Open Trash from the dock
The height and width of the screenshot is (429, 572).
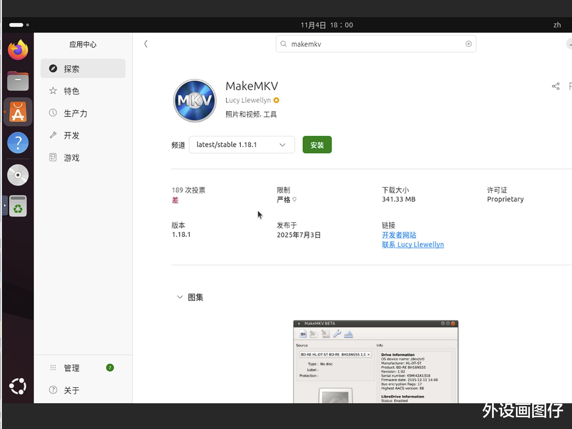(18, 206)
